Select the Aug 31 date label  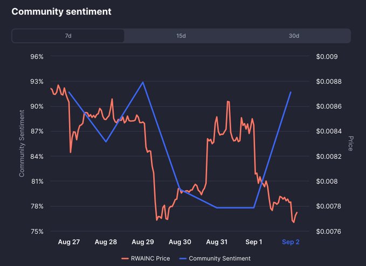pos(217,242)
